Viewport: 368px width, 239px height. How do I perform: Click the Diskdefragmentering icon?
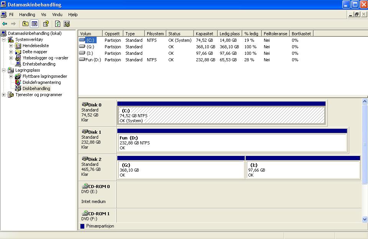[18, 82]
